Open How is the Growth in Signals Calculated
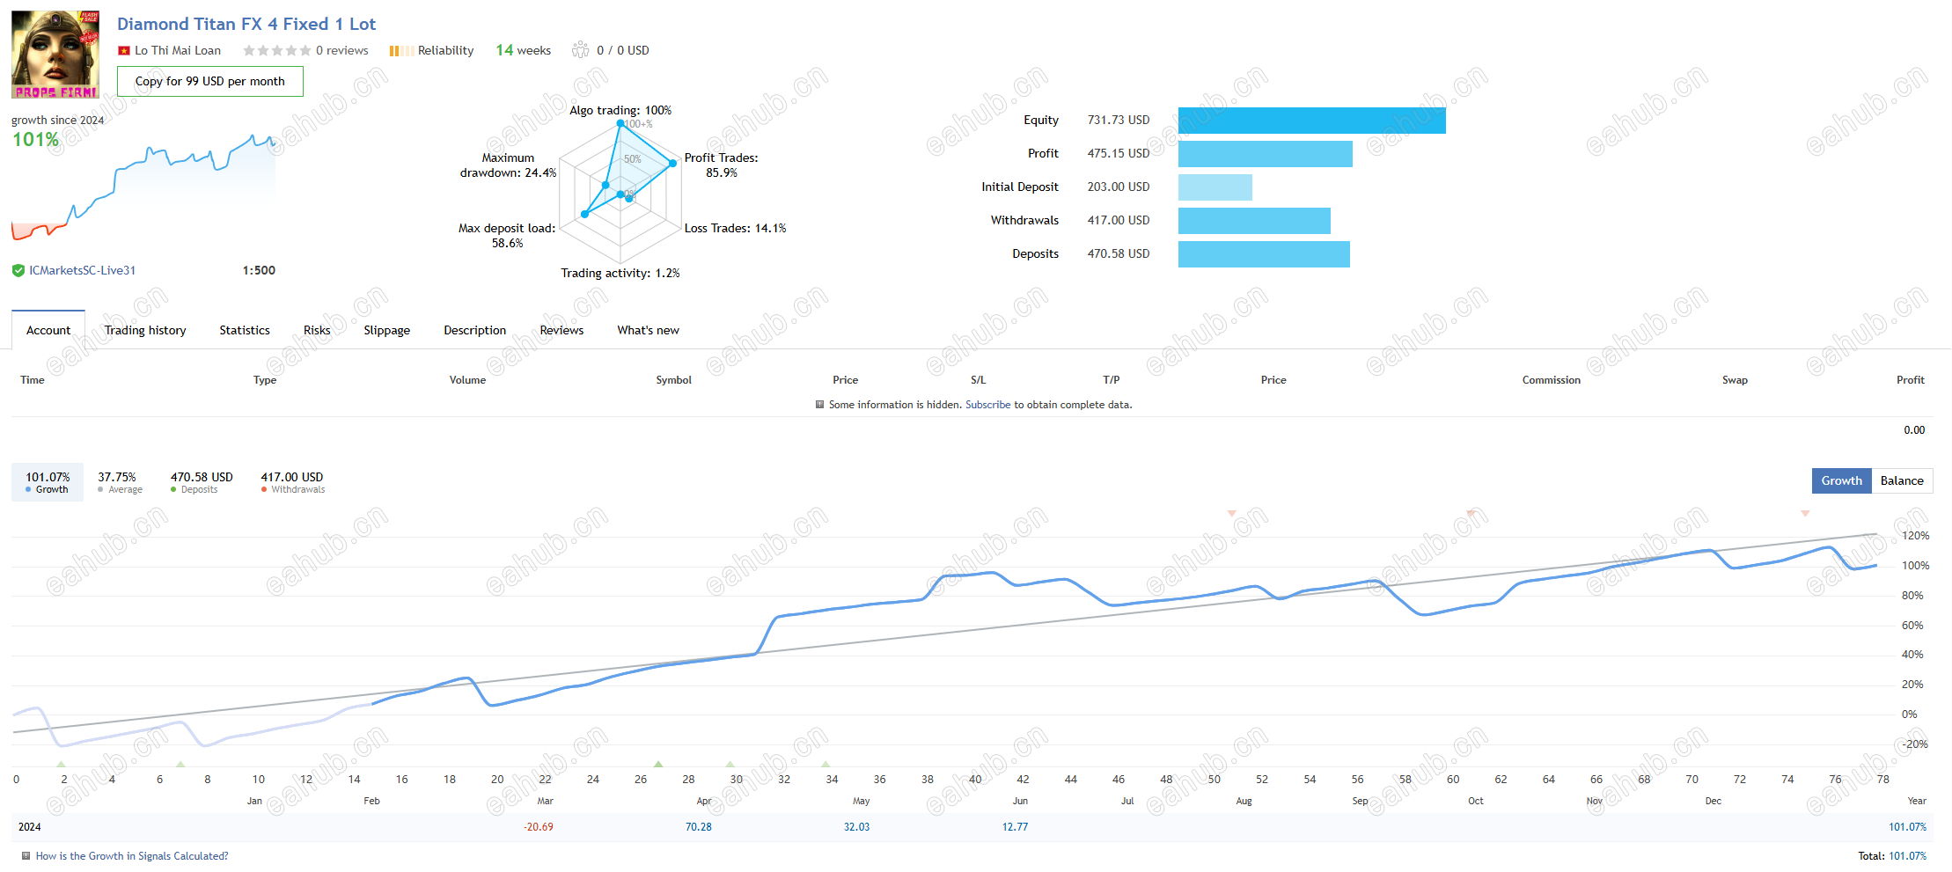The height and width of the screenshot is (872, 1952). click(x=132, y=856)
